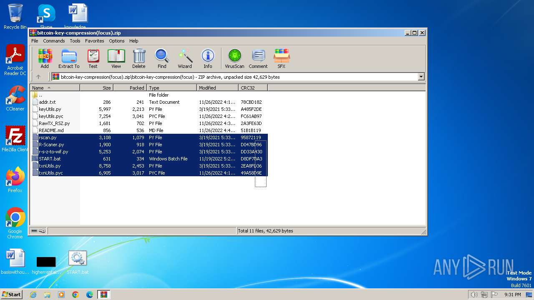Select the keyUtils.py file
This screenshot has height=300, width=534.
149,109
